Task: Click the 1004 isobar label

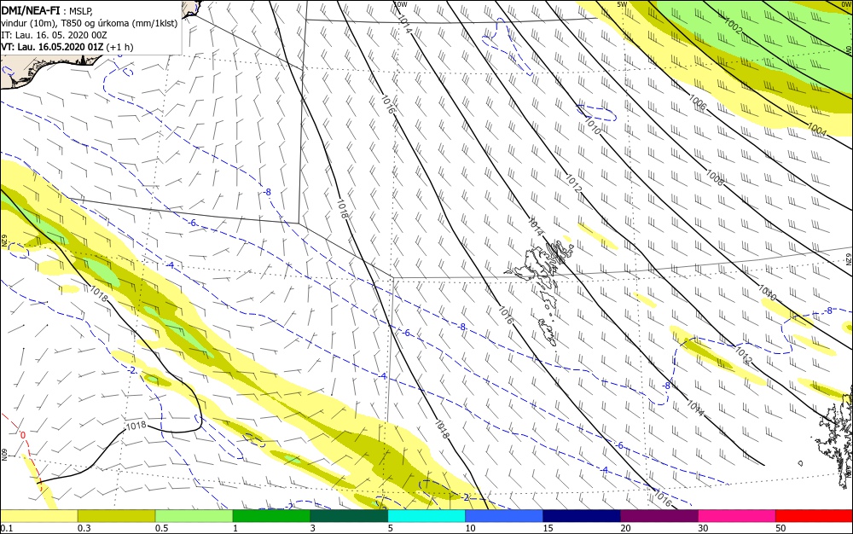Action: click(817, 129)
